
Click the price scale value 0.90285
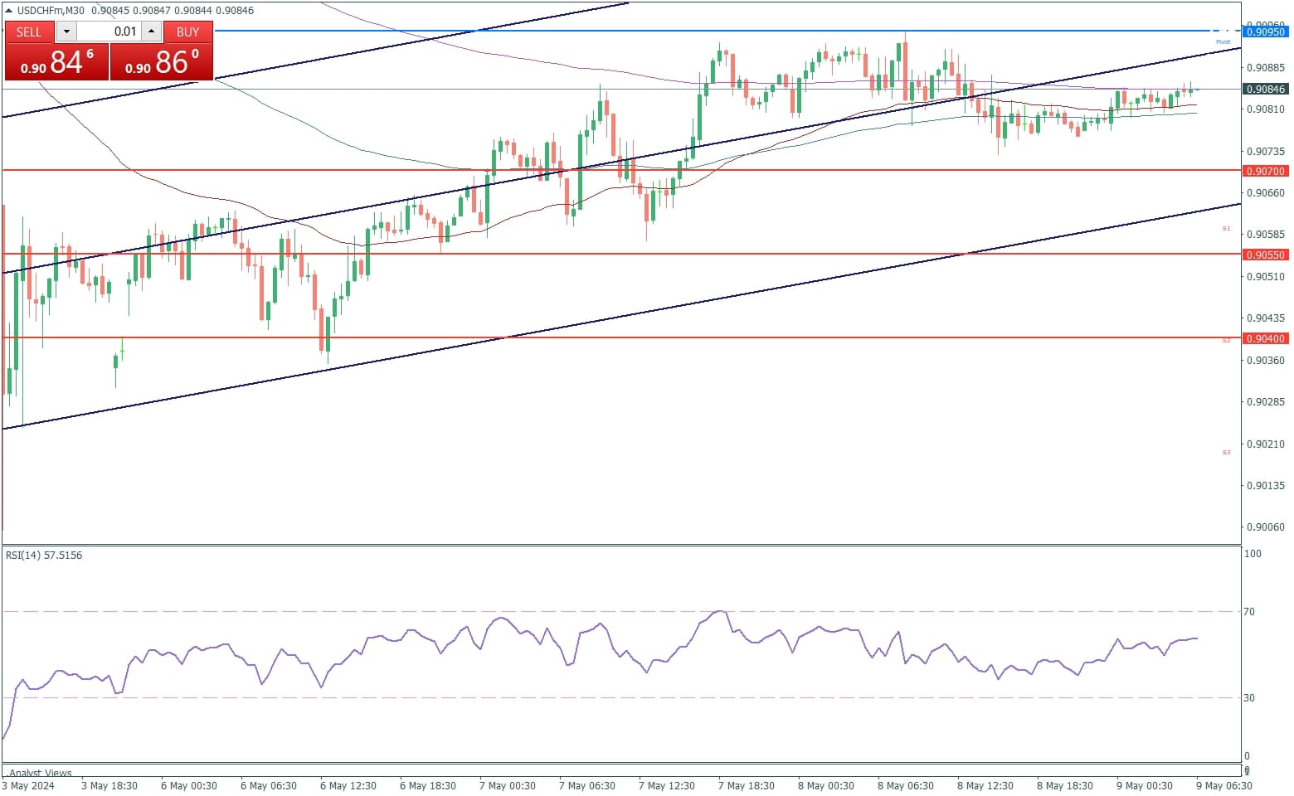(1267, 402)
